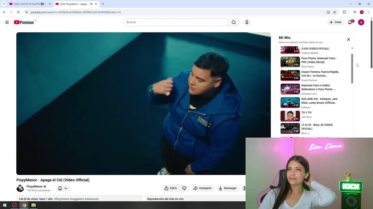Focus the Buscar search field
The width and height of the screenshot is (373, 209).
[175, 22]
